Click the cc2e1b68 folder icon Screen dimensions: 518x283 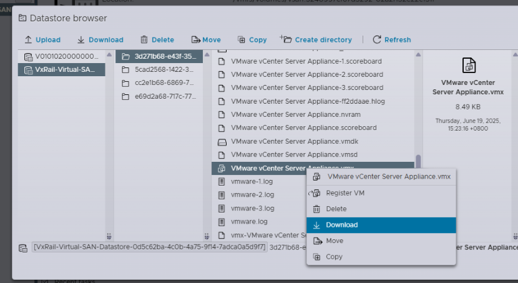tap(125, 83)
